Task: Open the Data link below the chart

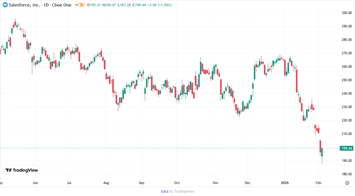Action: [x=164, y=191]
